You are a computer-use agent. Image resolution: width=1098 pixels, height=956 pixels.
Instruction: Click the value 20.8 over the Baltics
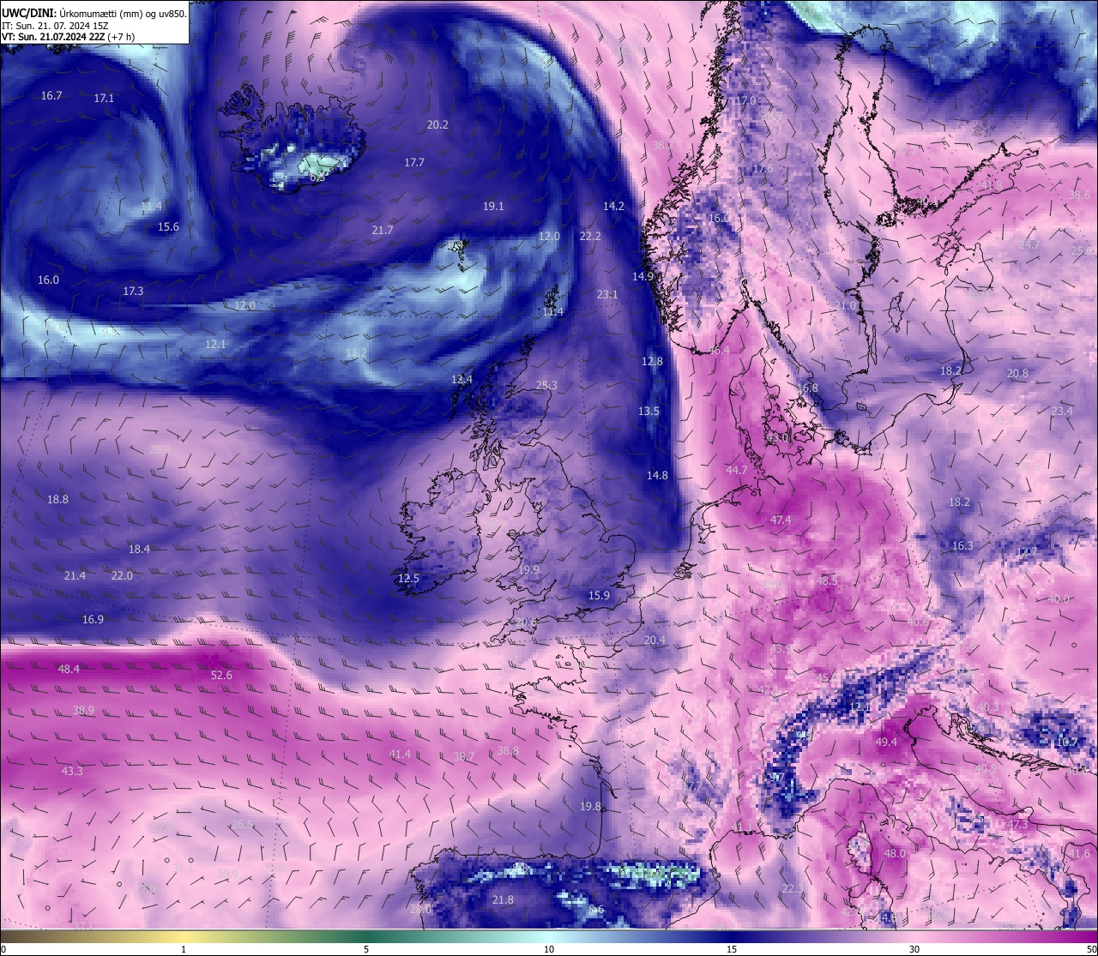(x=1017, y=374)
